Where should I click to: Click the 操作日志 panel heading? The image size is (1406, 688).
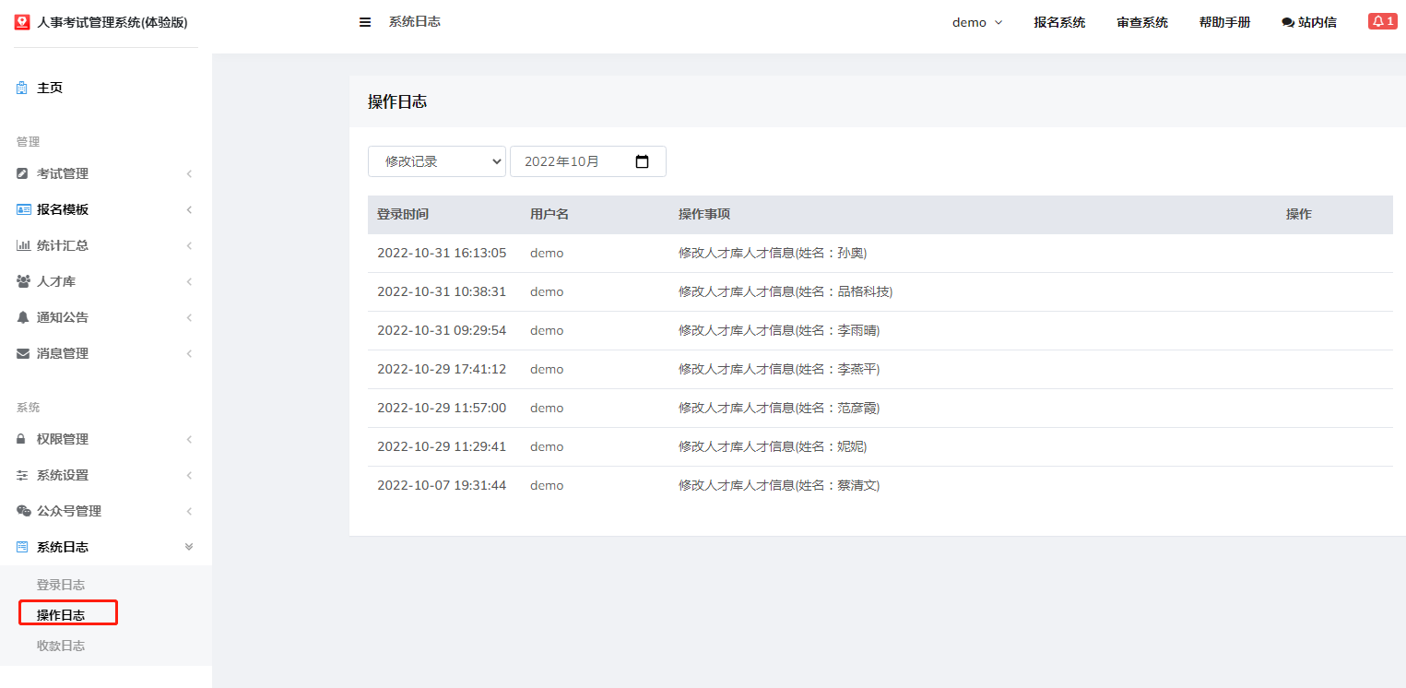397,101
